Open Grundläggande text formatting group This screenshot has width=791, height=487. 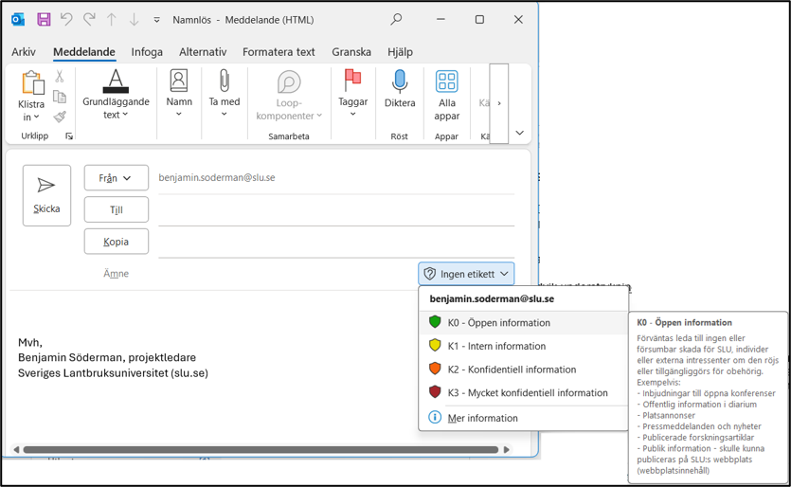(x=116, y=95)
